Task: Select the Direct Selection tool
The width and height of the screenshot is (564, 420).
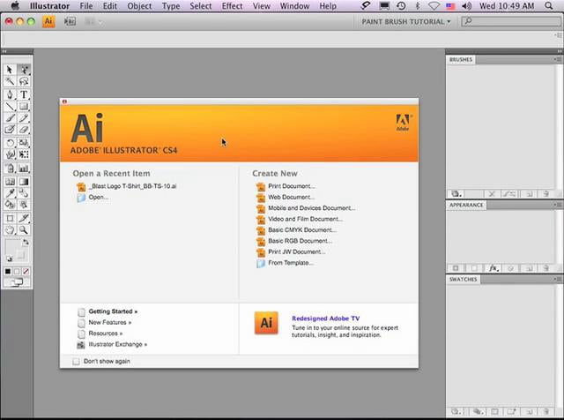Action: [24, 70]
